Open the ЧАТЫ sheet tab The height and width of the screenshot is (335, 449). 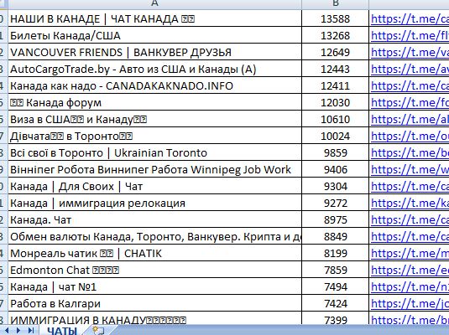point(62,331)
